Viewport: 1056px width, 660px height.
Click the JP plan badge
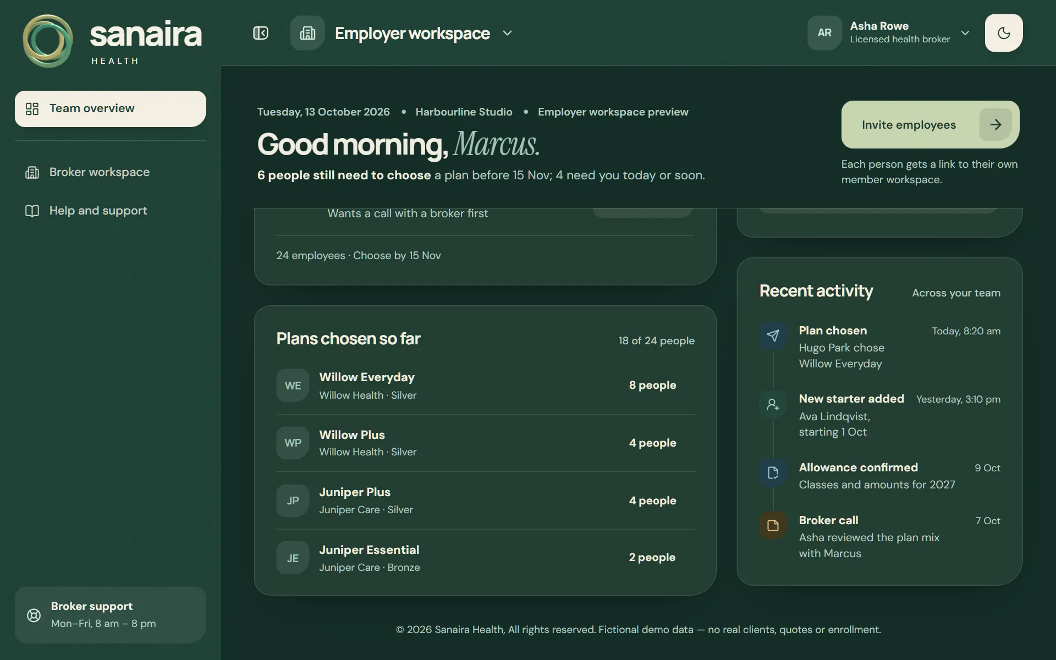[x=293, y=501]
